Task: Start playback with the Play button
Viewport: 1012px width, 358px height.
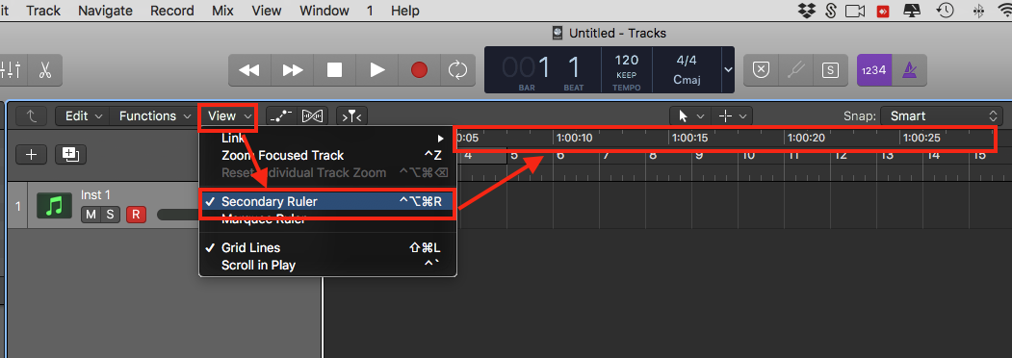Action: 376,69
